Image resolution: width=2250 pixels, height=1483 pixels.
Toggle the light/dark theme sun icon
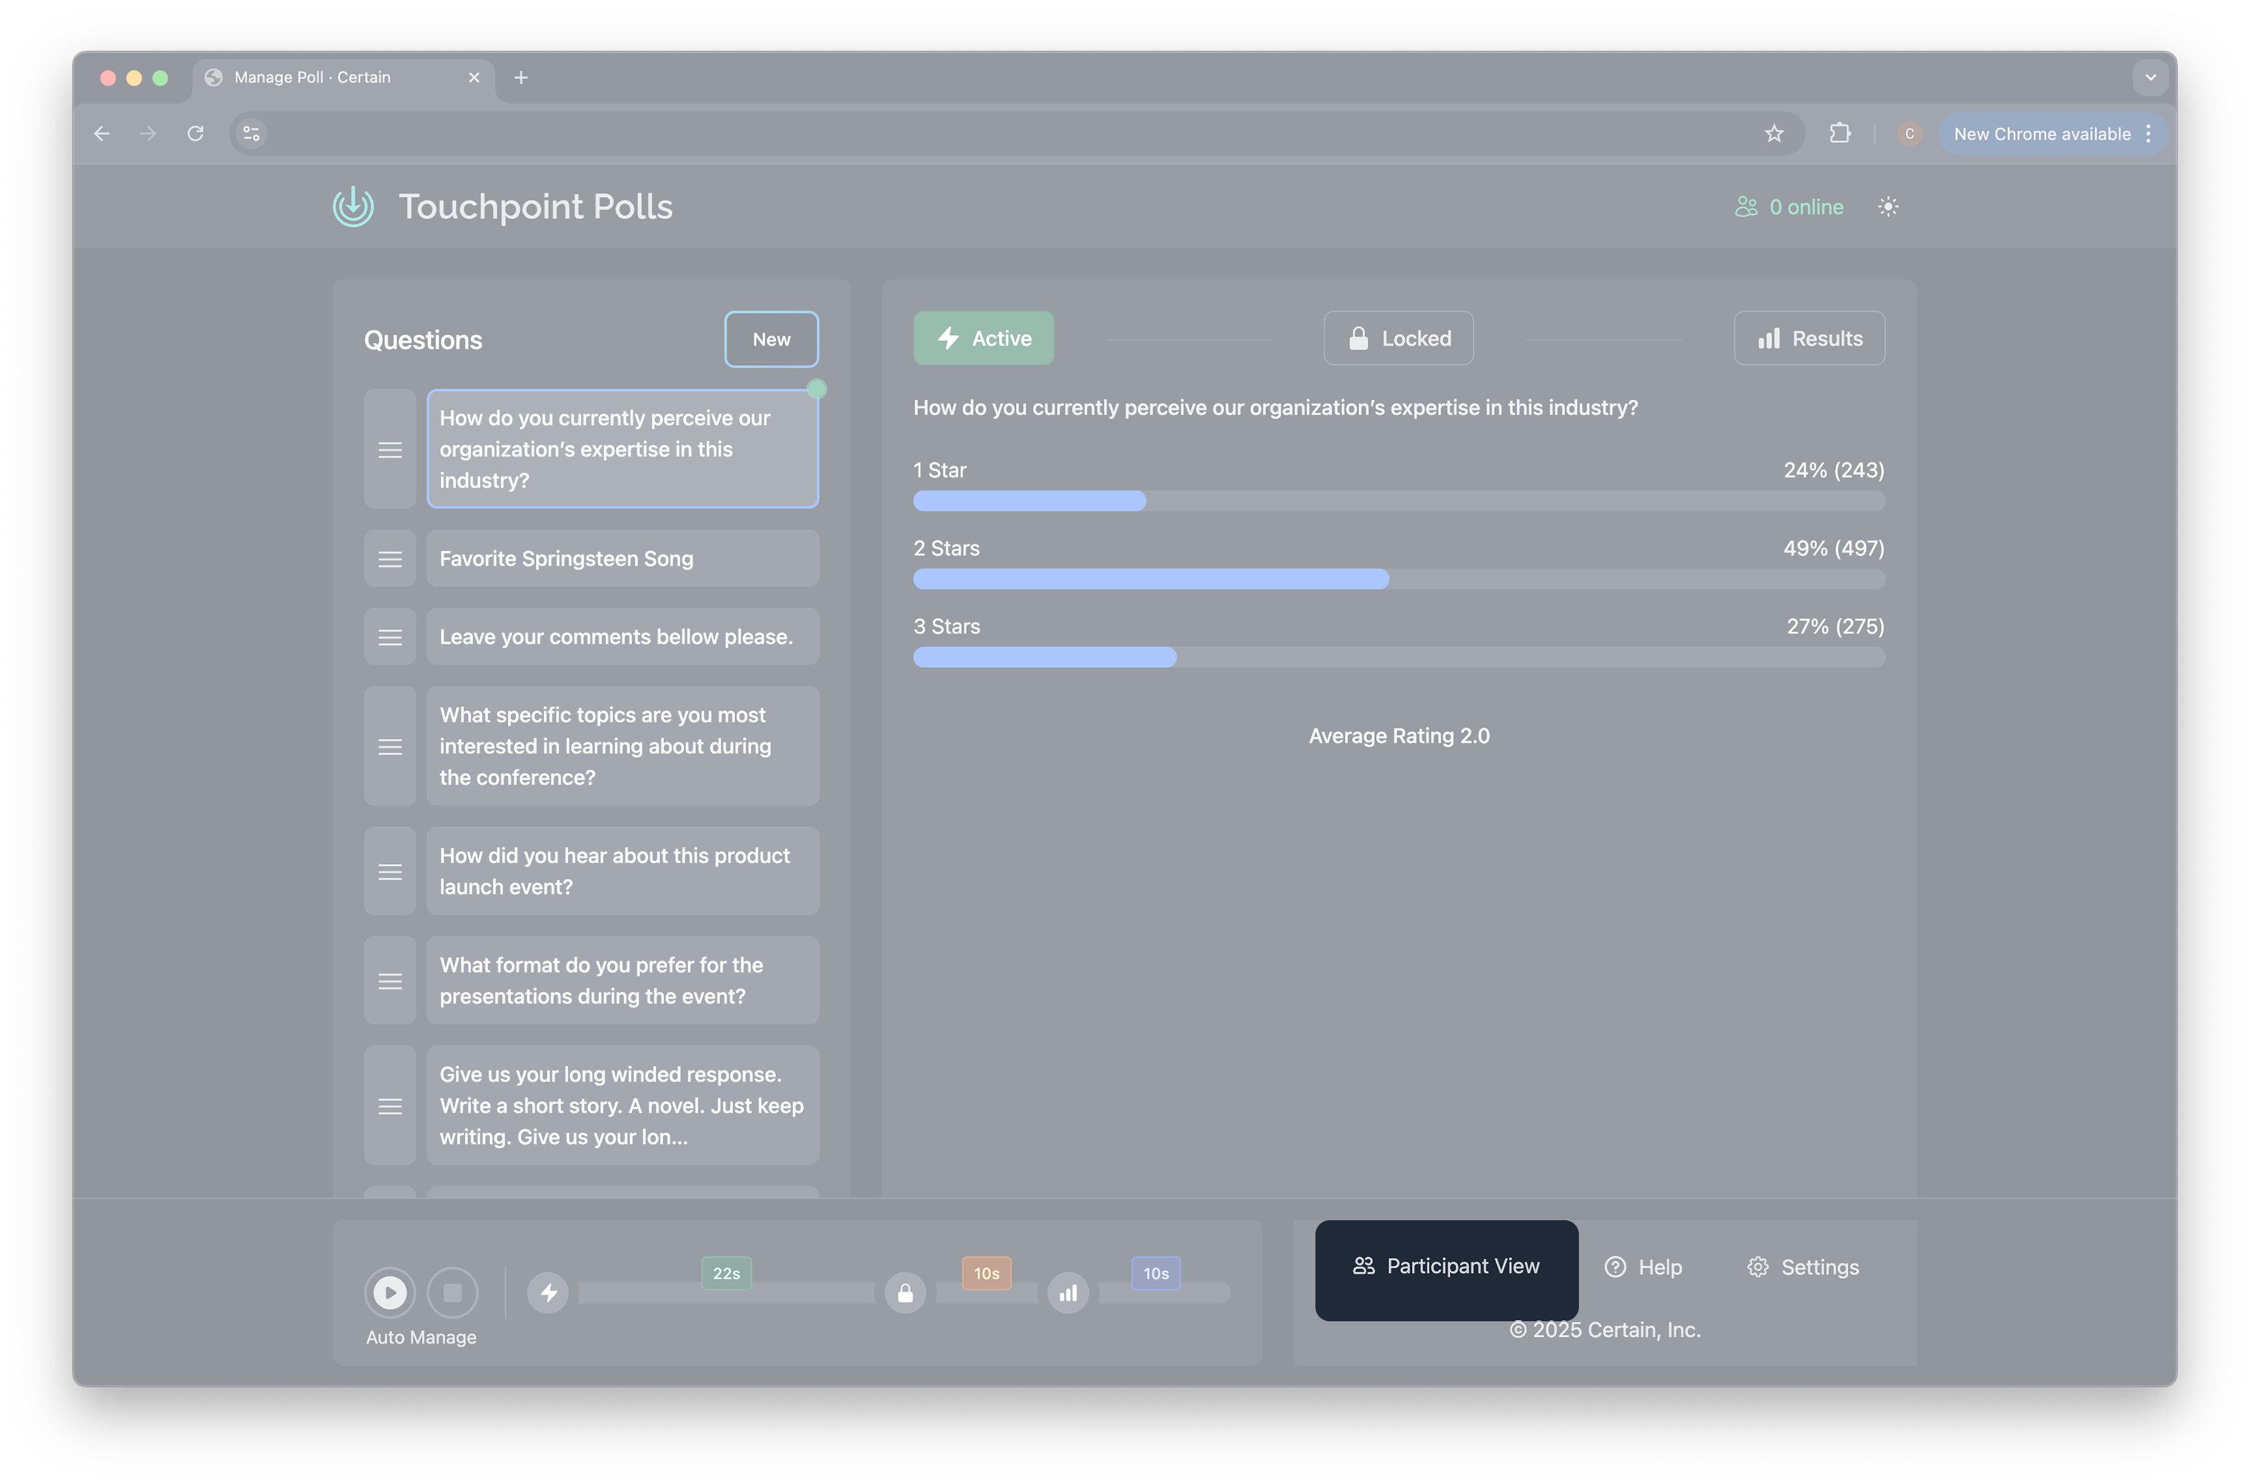pyautogui.click(x=1888, y=207)
